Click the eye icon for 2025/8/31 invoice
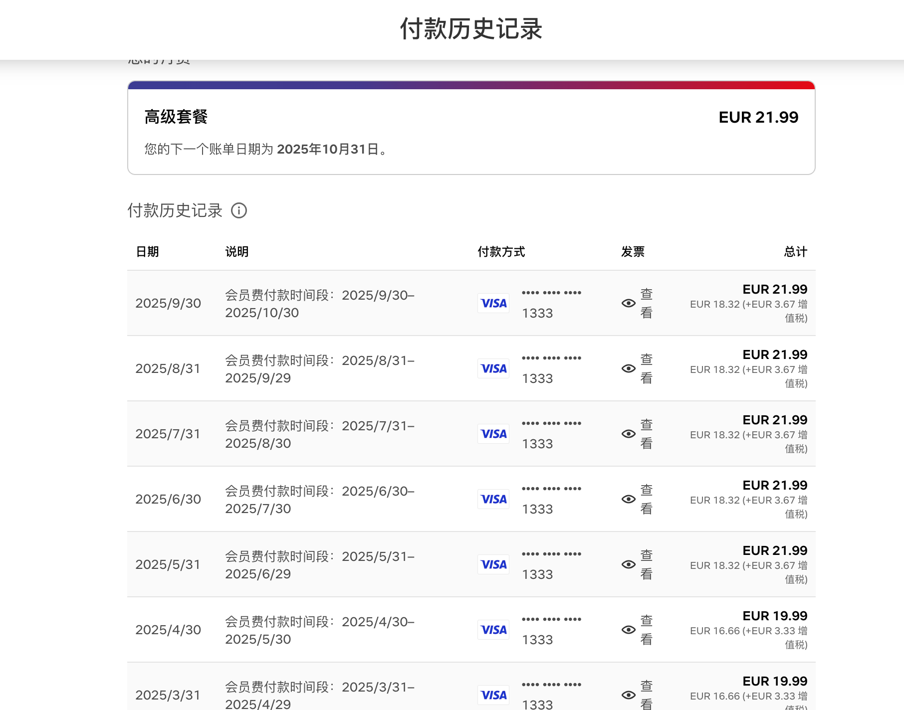Image resolution: width=904 pixels, height=710 pixels. click(x=628, y=368)
